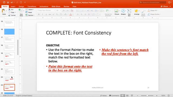The height and width of the screenshot is (97, 173).
Task: Adjust the zoom slider handle
Action: pos(147,96)
